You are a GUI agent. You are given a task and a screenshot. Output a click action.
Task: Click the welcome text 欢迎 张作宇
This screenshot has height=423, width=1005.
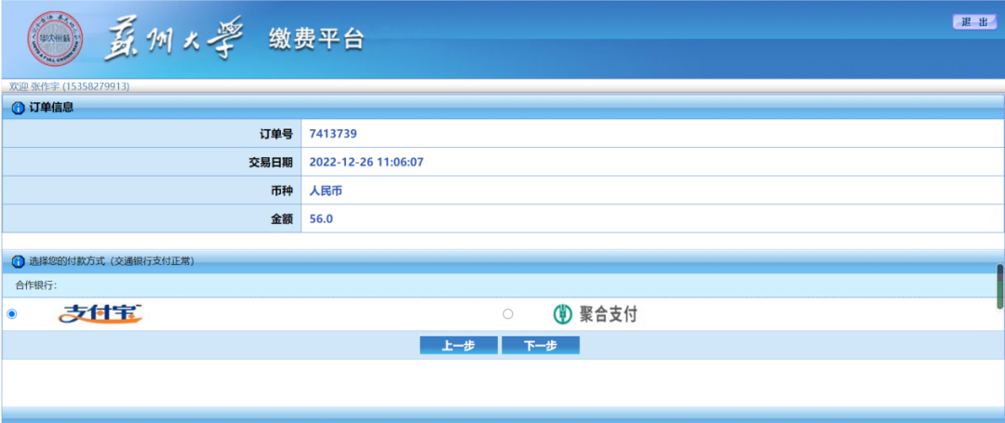pyautogui.click(x=69, y=86)
